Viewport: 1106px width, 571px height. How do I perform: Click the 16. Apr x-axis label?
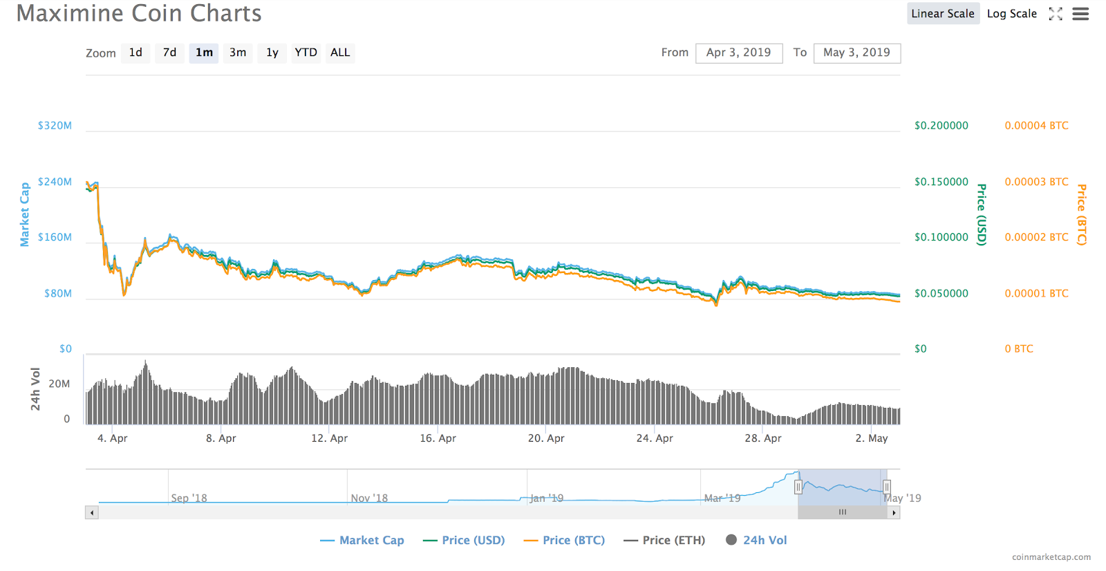(438, 438)
